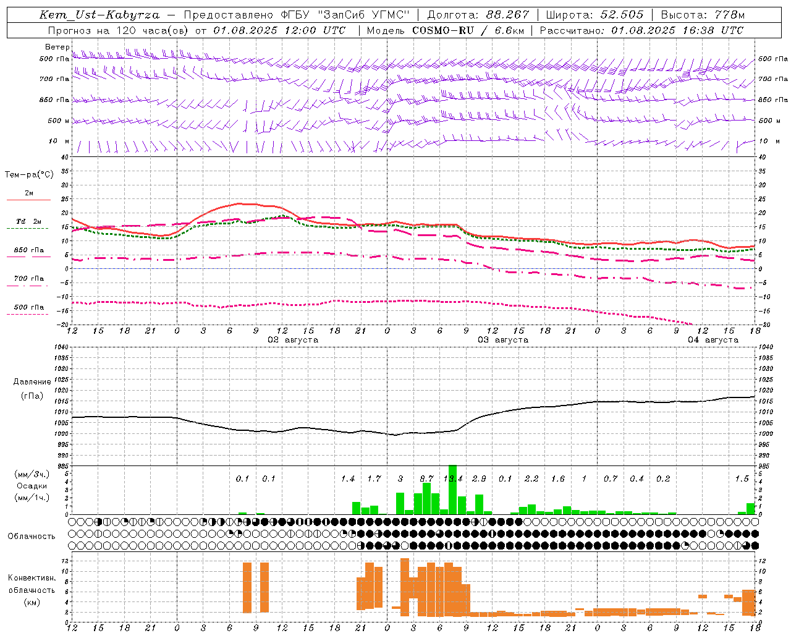The height and width of the screenshot is (633, 791).
Task: Select the latitude value 52.505
Action: (622, 15)
